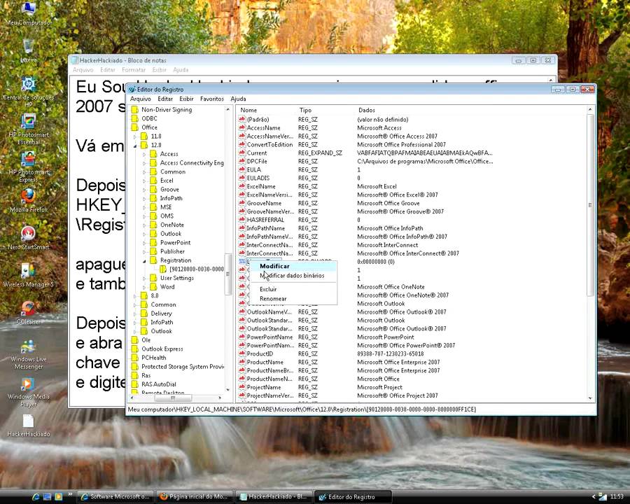Viewport: 630px width, 504px height.
Task: Open Favoritos menu in Registry Editor
Action: (211, 99)
